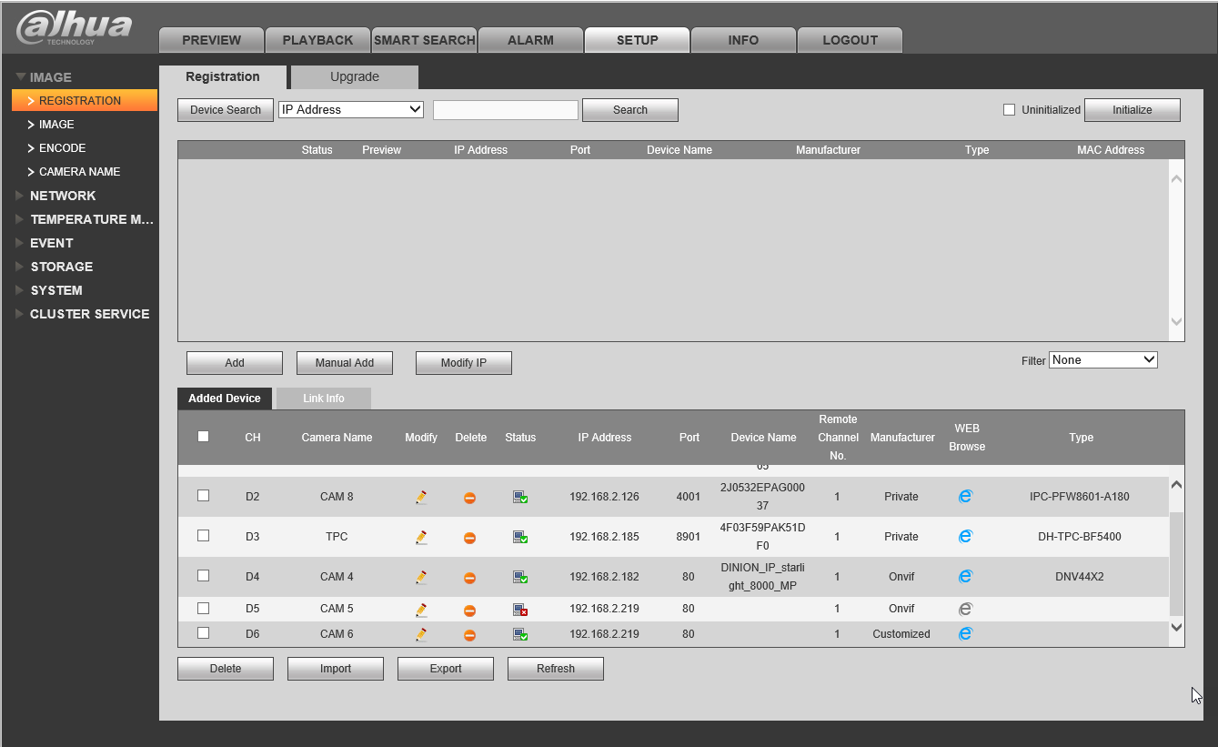Screen dimensions: 1218x747
Task: Click the added device list scrollbar down arrow
Action: pyautogui.click(x=1176, y=627)
